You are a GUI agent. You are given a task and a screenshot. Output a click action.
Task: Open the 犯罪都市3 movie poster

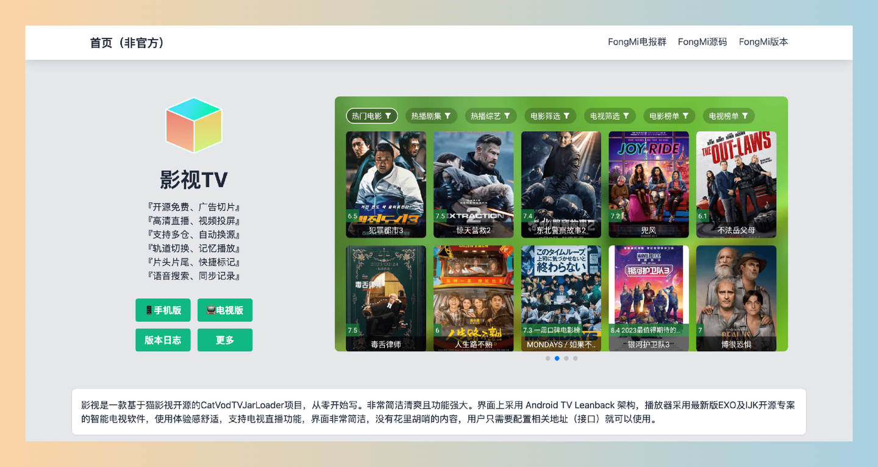(385, 184)
